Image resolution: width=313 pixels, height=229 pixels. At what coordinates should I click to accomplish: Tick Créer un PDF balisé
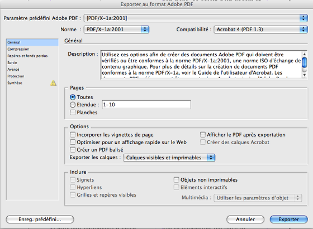pos(73,150)
